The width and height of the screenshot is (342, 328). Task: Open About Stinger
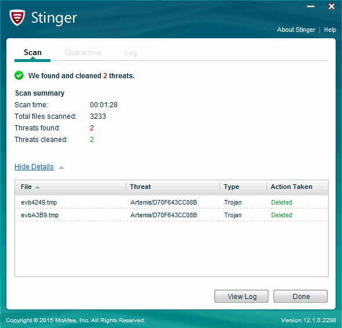coord(296,30)
